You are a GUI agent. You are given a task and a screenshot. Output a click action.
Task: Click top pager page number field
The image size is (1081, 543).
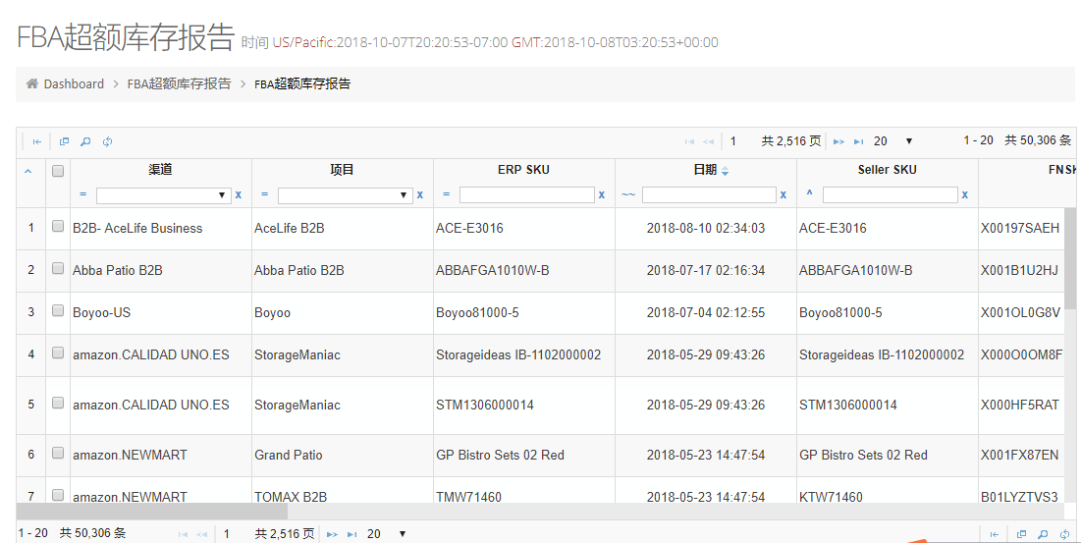741,141
